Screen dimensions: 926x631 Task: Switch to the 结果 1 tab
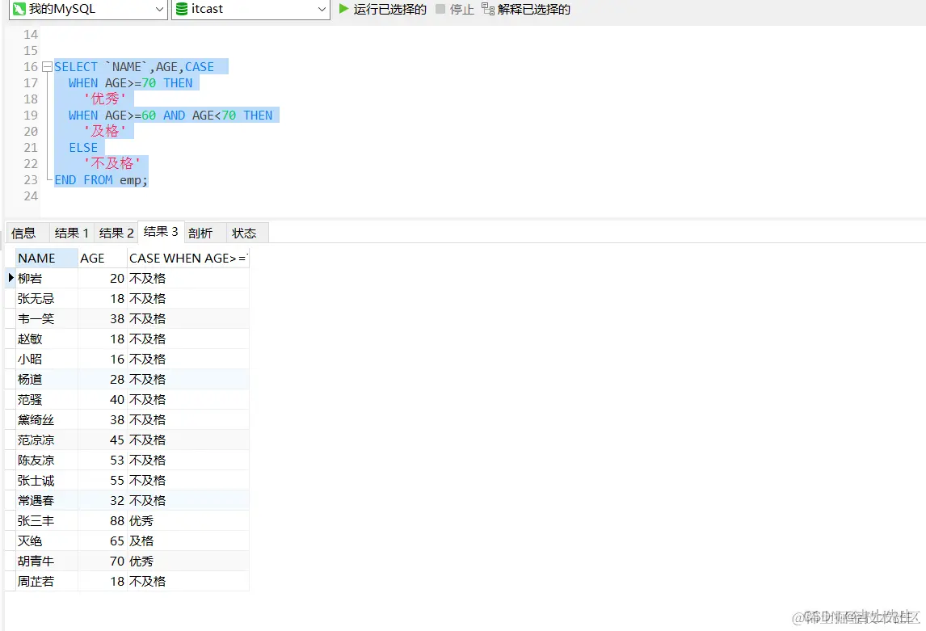[x=71, y=233]
